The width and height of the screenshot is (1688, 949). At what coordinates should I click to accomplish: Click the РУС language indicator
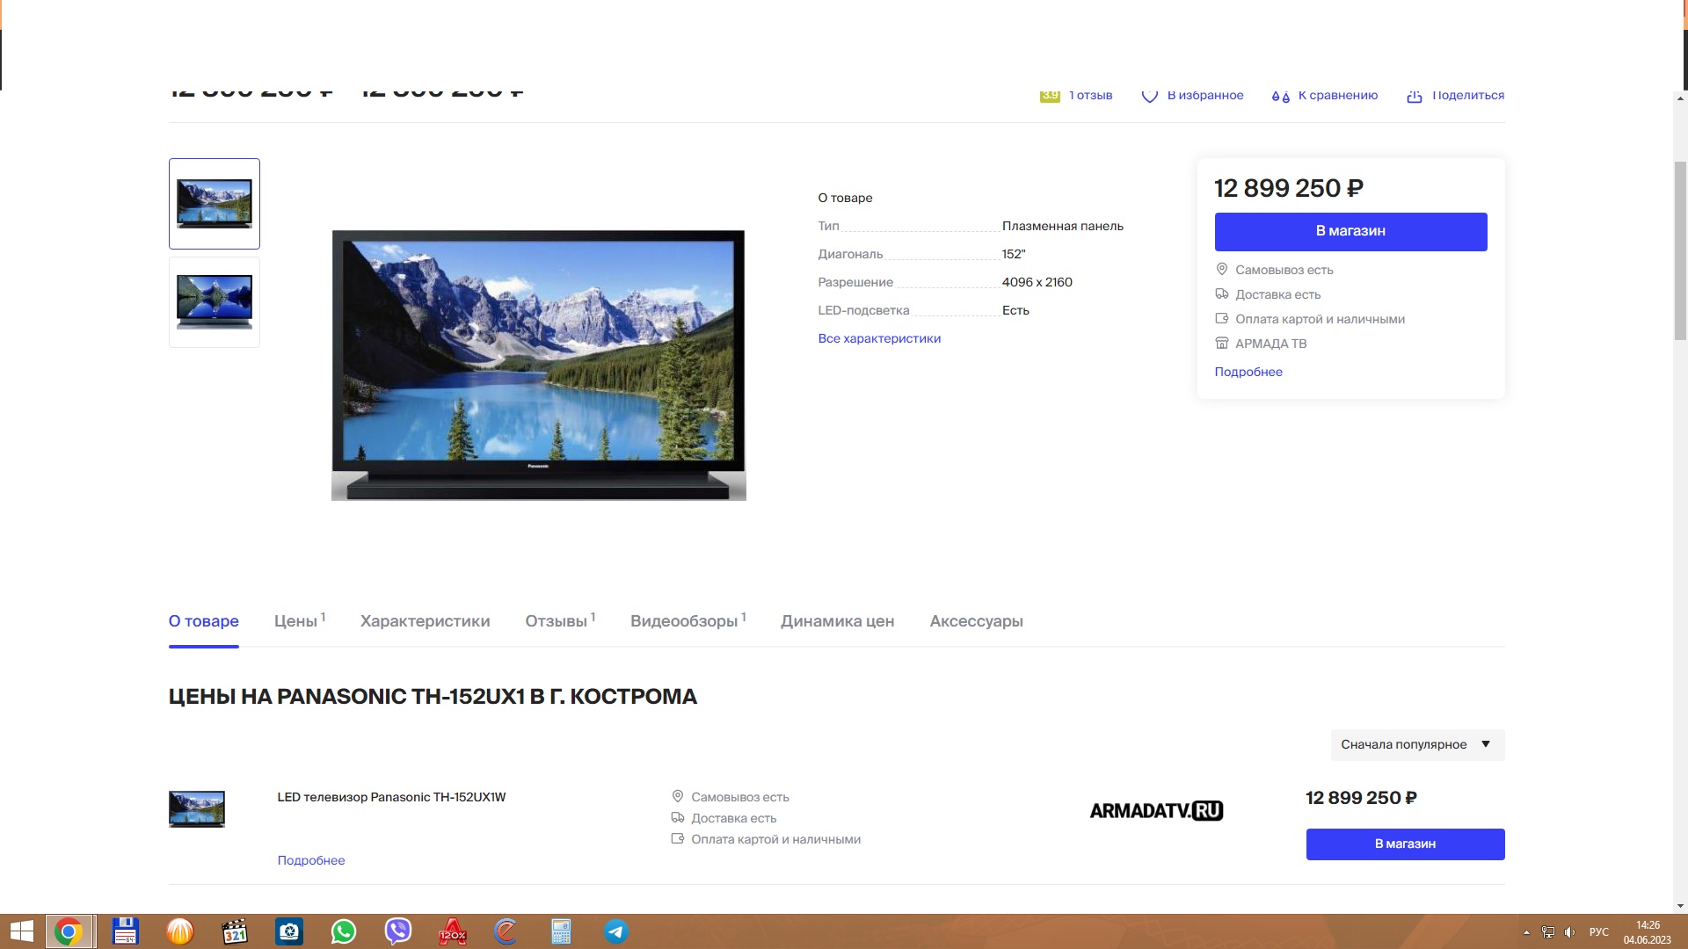pos(1599,932)
